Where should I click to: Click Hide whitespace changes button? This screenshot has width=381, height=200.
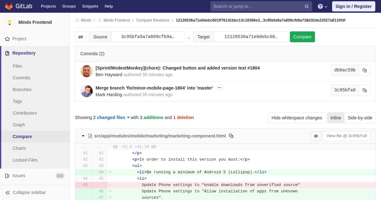[x=297, y=118]
